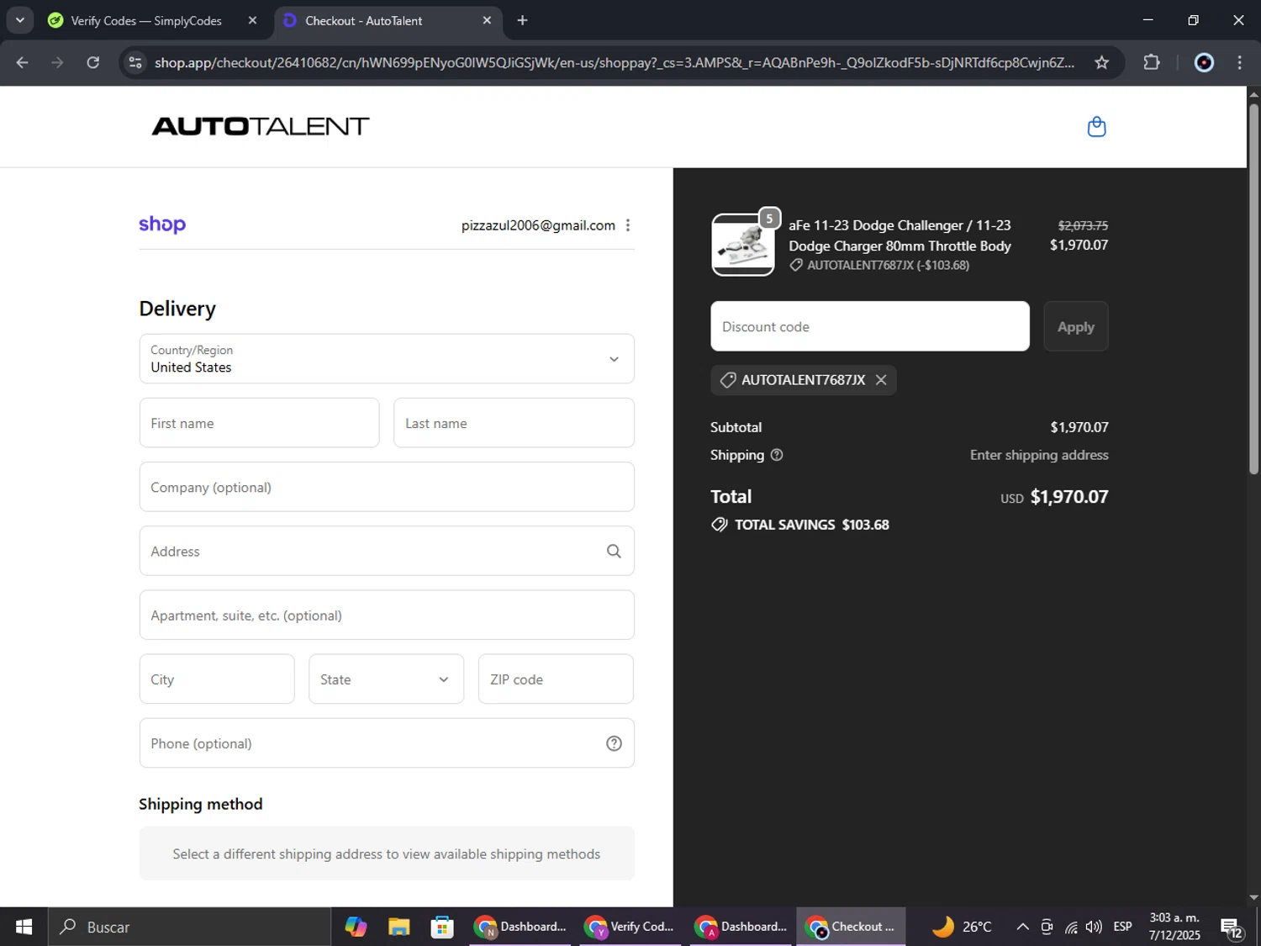Open the browser extensions puzzle icon
Viewport: 1261px width, 946px height.
coord(1151,62)
